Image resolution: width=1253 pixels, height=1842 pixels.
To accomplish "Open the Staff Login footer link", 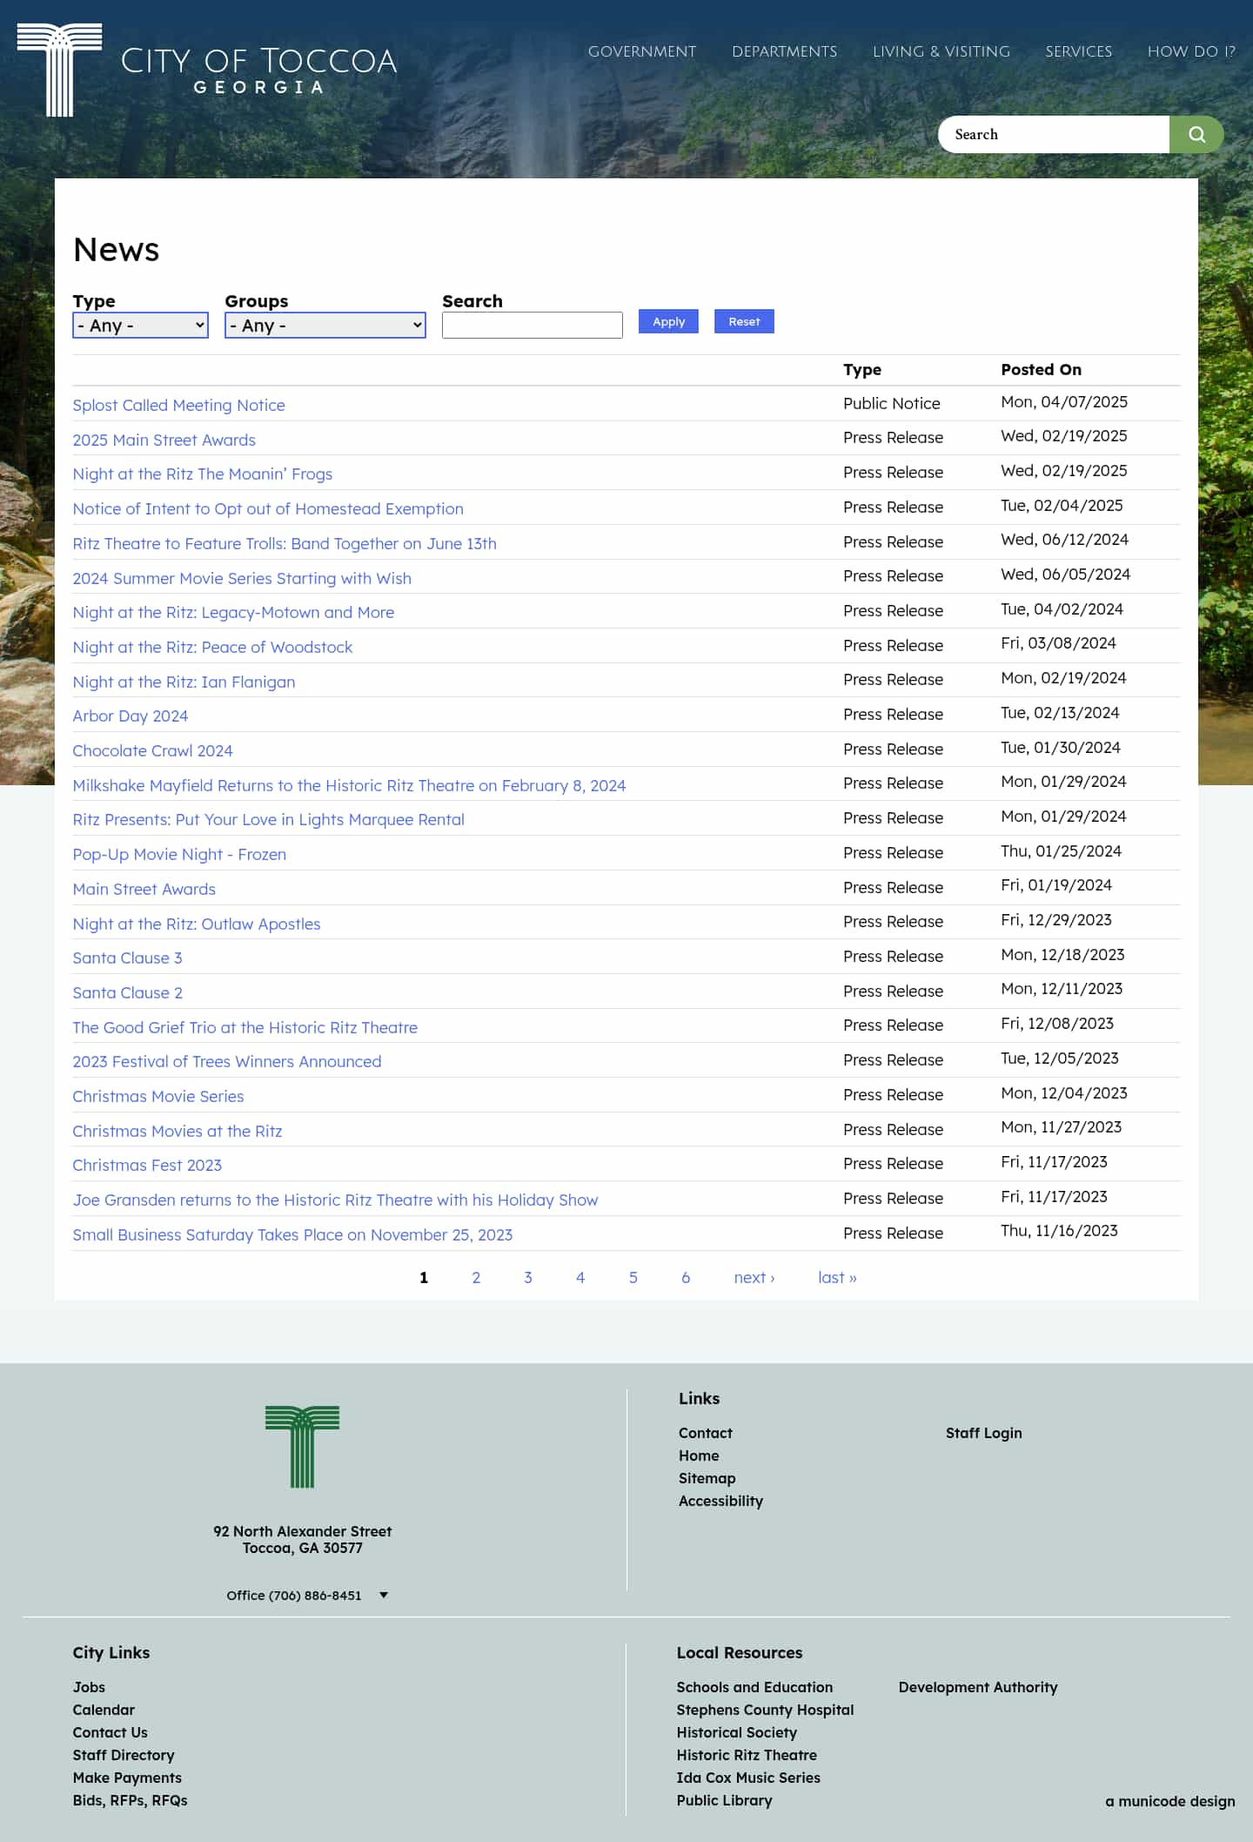I will pyautogui.click(x=983, y=1433).
